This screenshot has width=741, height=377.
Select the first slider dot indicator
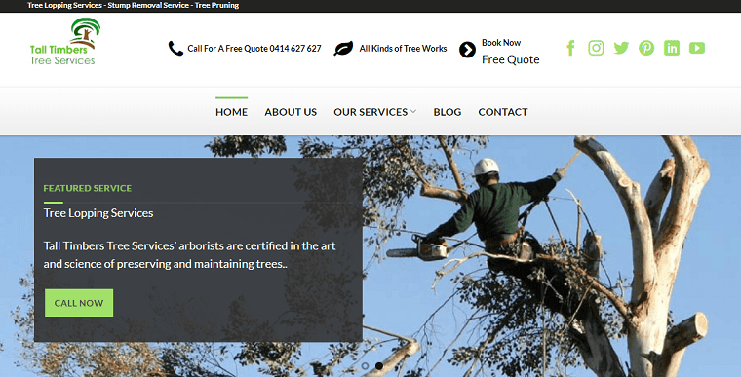(x=365, y=366)
